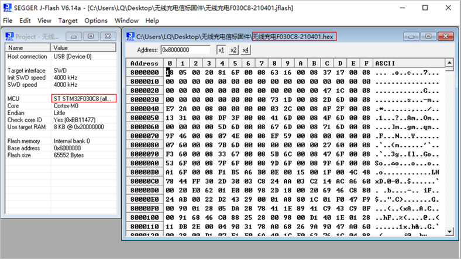Maximize the hex file window
461x259 pixels.
pyautogui.click(x=428, y=36)
